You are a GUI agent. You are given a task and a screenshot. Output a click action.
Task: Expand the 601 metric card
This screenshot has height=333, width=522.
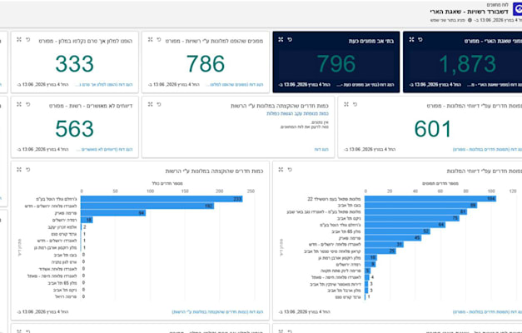coord(346,105)
